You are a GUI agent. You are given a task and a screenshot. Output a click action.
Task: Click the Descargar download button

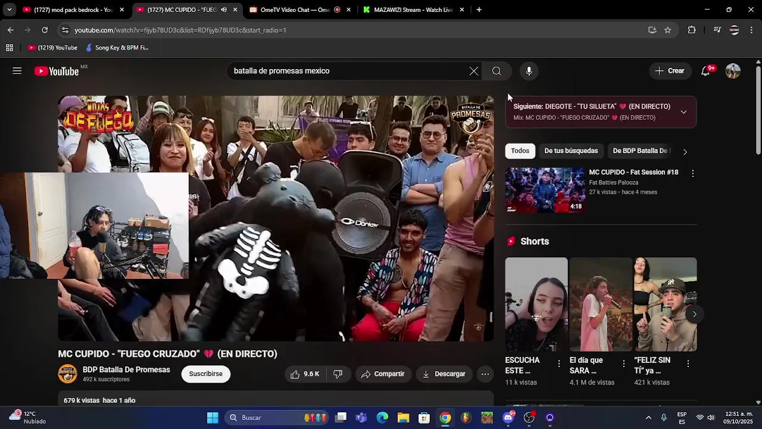pyautogui.click(x=444, y=374)
